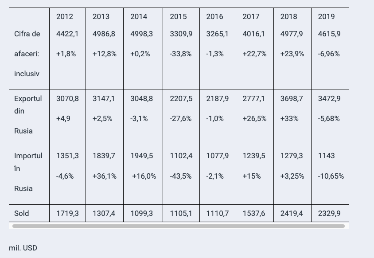The height and width of the screenshot is (258, 374).
Task: Select the Sold value 1719,3
Action: [67, 213]
